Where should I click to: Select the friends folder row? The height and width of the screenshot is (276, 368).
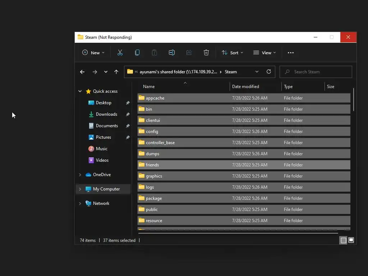[244, 165]
